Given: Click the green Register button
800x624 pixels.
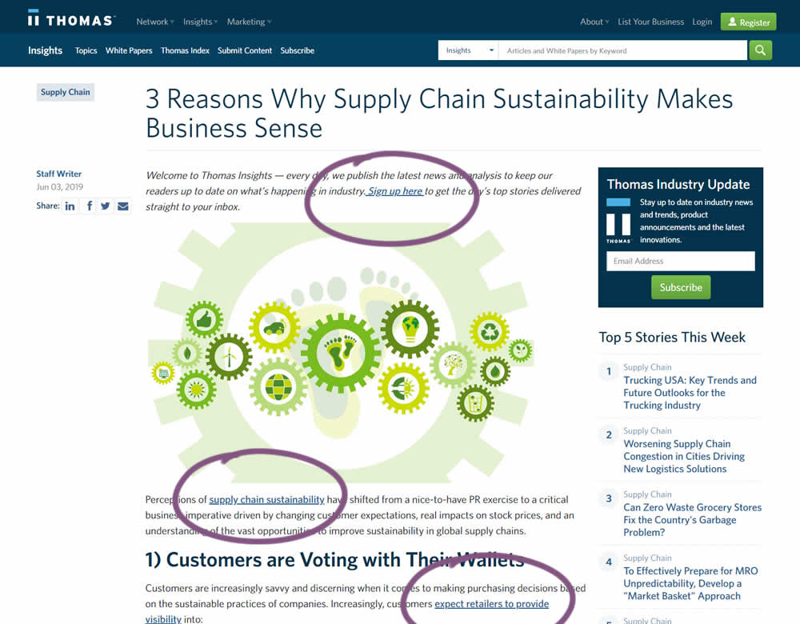Looking at the screenshot, I should (x=748, y=22).
